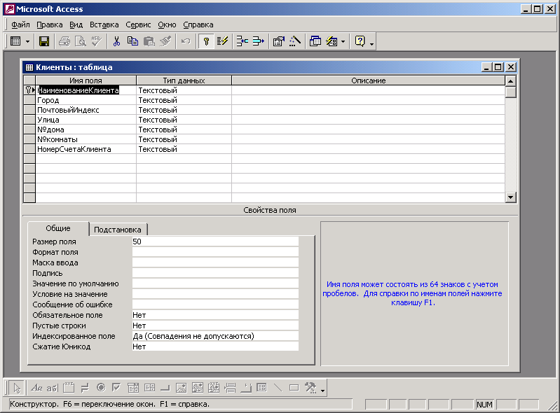
Task: Click the Обязательное поле value Нет
Action: coord(215,315)
